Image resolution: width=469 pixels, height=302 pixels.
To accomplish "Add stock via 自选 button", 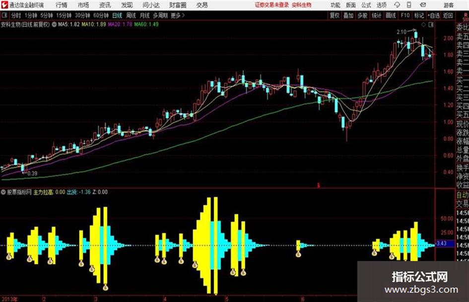I will tap(433, 15).
